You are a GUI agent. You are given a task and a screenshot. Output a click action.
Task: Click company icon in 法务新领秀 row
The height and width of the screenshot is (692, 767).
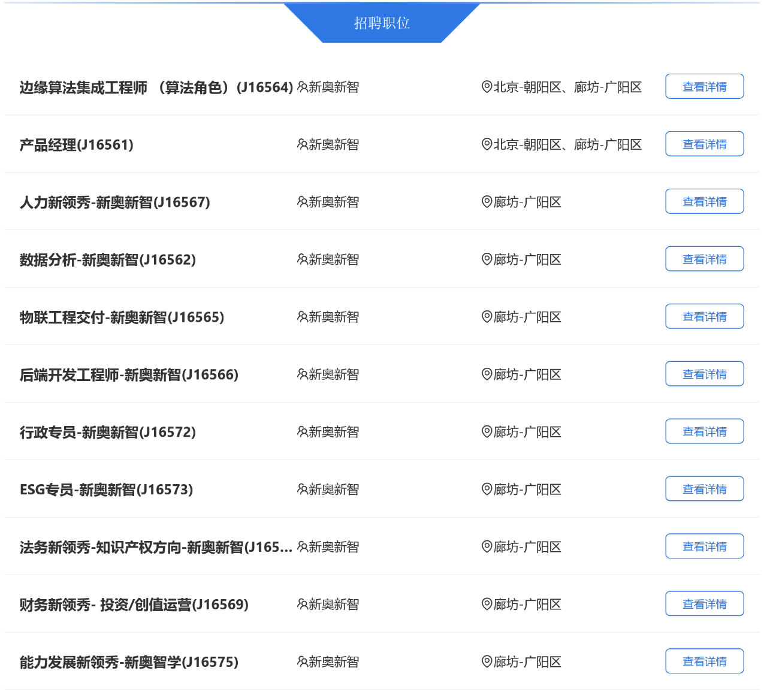click(303, 547)
